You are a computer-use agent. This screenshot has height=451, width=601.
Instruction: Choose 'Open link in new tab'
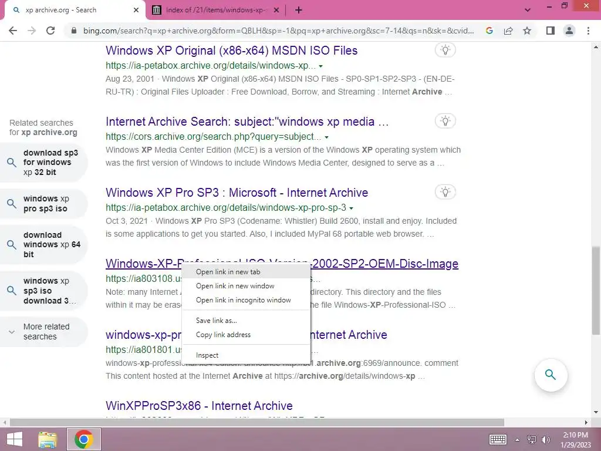pyautogui.click(x=246, y=271)
